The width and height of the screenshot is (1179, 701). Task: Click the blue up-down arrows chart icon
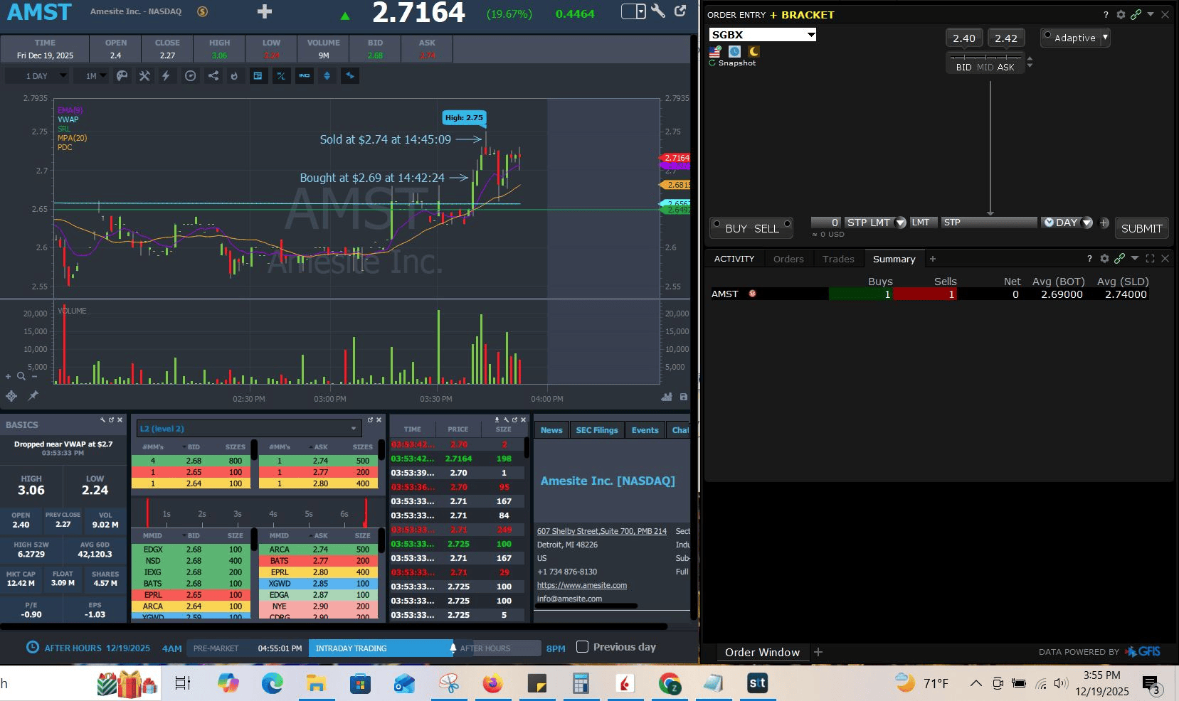(327, 75)
